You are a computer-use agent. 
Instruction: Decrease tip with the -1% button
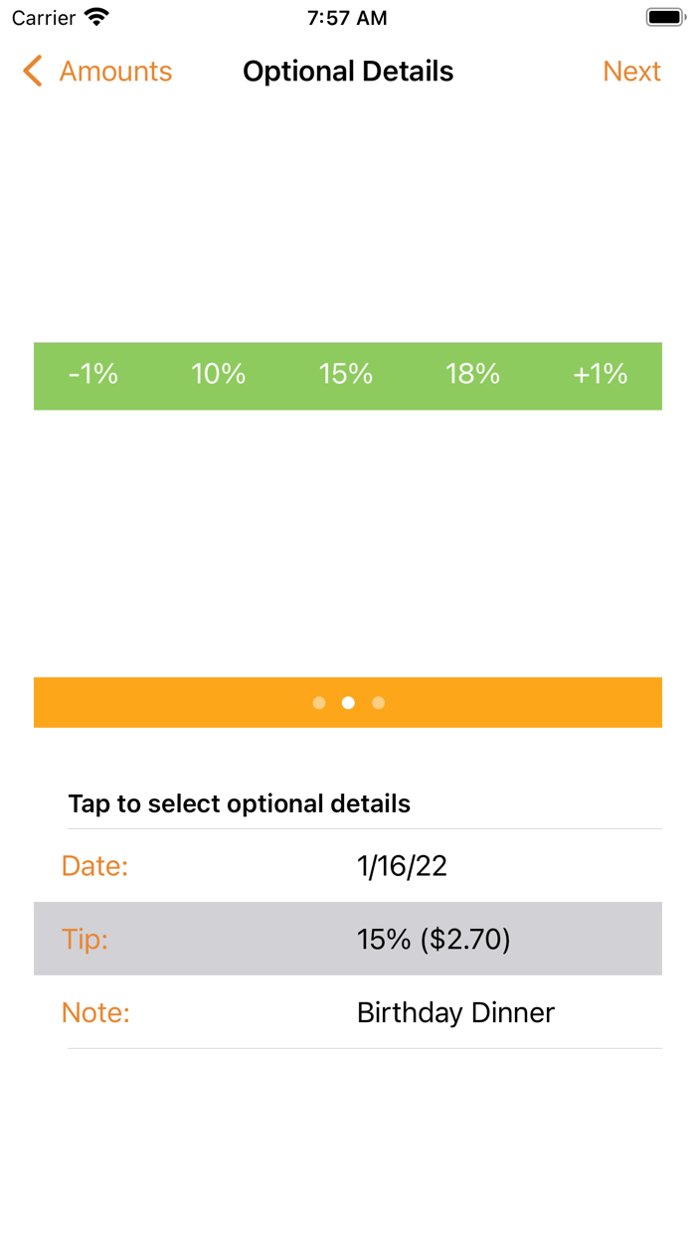(x=93, y=375)
